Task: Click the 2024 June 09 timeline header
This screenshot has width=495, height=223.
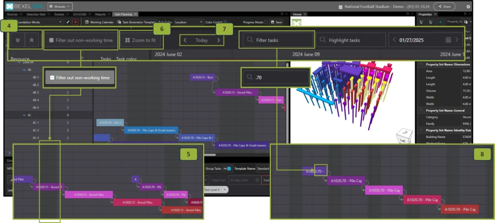Action: pyautogui.click(x=306, y=54)
